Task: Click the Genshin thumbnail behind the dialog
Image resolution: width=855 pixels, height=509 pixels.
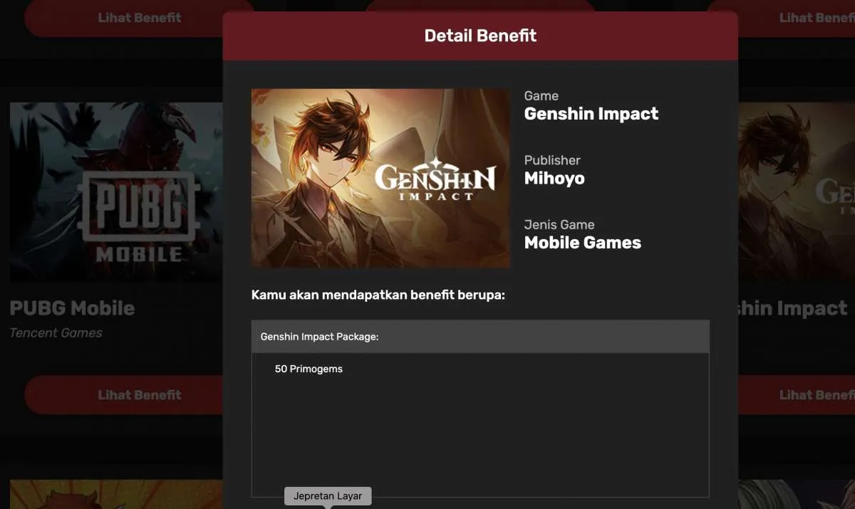Action: (797, 191)
